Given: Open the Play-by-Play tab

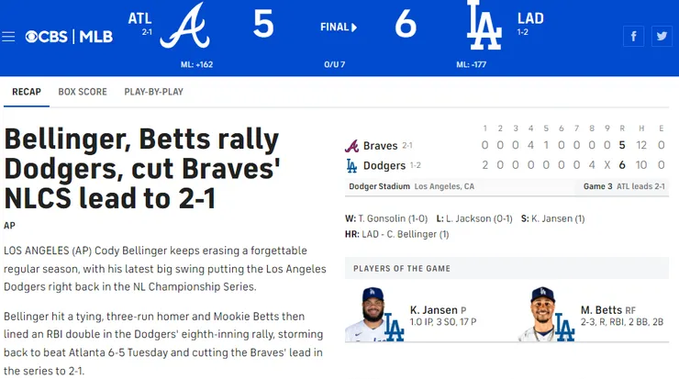Looking at the screenshot, I should (x=153, y=92).
